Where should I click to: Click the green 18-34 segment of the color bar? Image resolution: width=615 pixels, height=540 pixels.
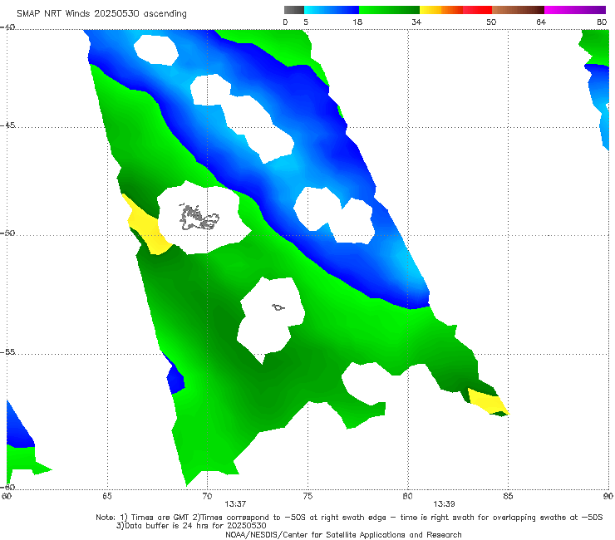pyautogui.click(x=389, y=10)
